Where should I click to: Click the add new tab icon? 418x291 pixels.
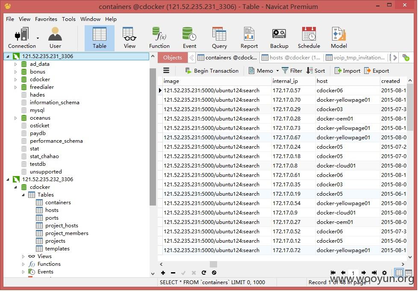point(406,58)
